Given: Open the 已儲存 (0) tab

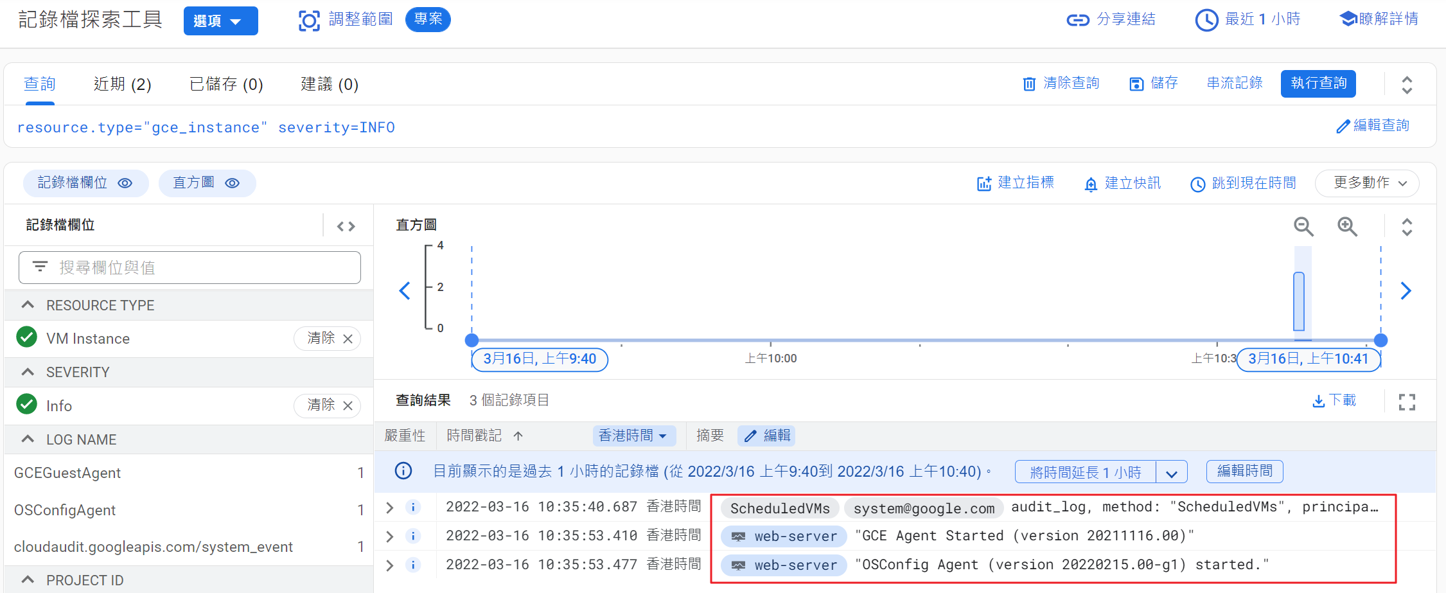Looking at the screenshot, I should (226, 84).
